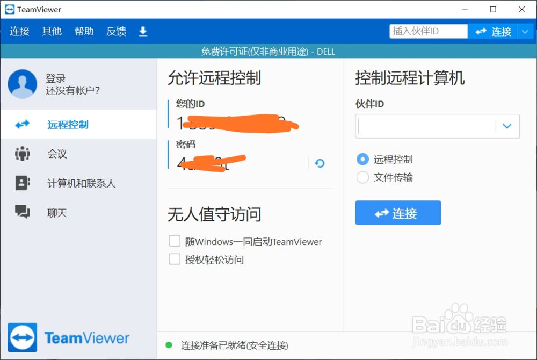The image size is (537, 360).
Task: Focus the 插入伙伴ID input field
Action: [x=429, y=31]
